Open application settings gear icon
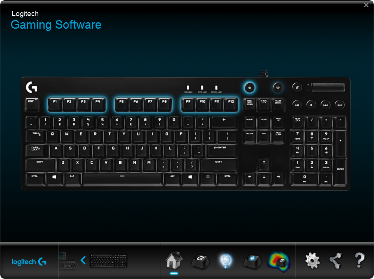This screenshot has height=279, width=374. pos(312,260)
